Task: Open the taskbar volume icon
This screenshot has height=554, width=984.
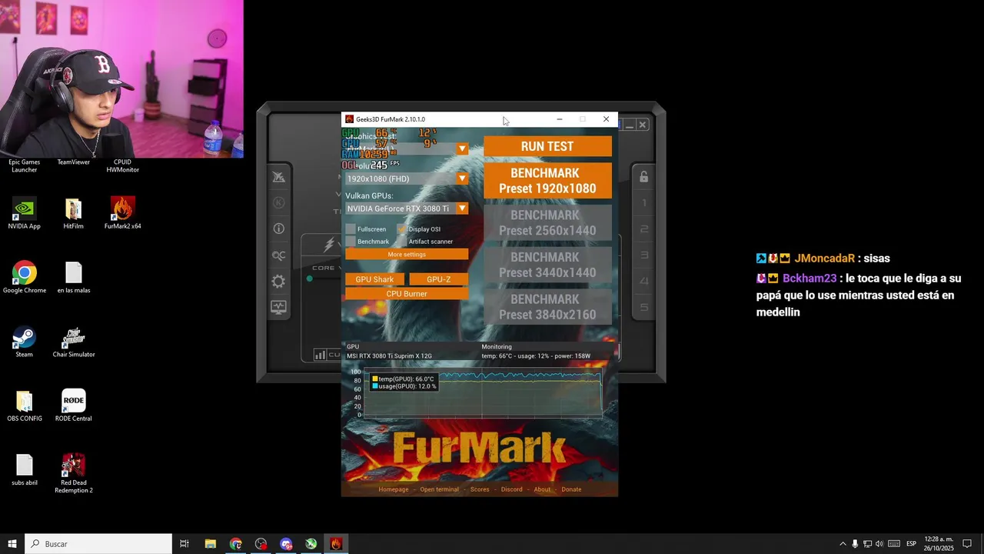Action: [x=879, y=544]
